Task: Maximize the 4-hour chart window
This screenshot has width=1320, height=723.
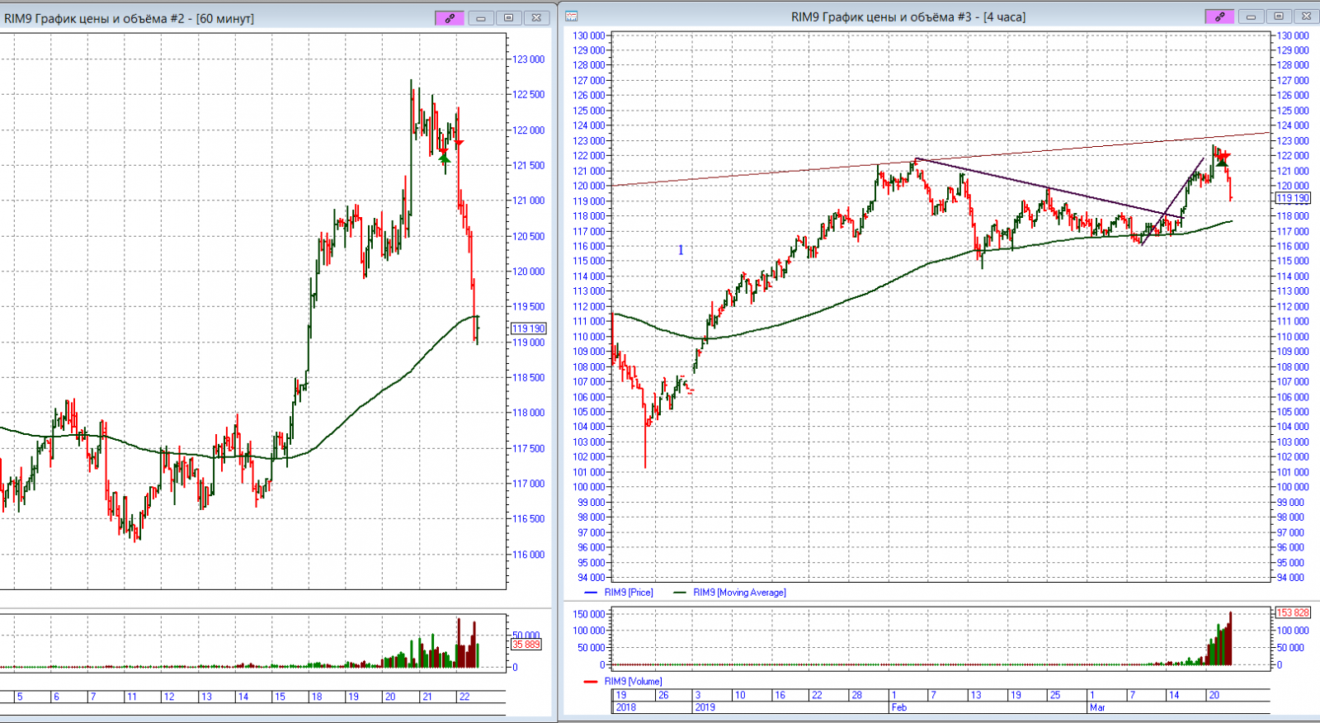Action: coord(1278,17)
